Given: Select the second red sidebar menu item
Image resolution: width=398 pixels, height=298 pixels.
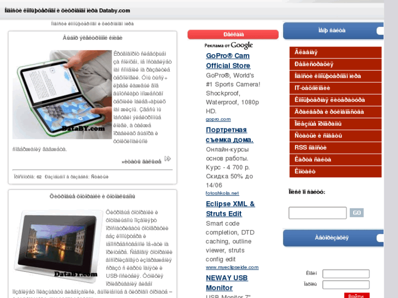Looking at the screenshot, I should 335,64.
